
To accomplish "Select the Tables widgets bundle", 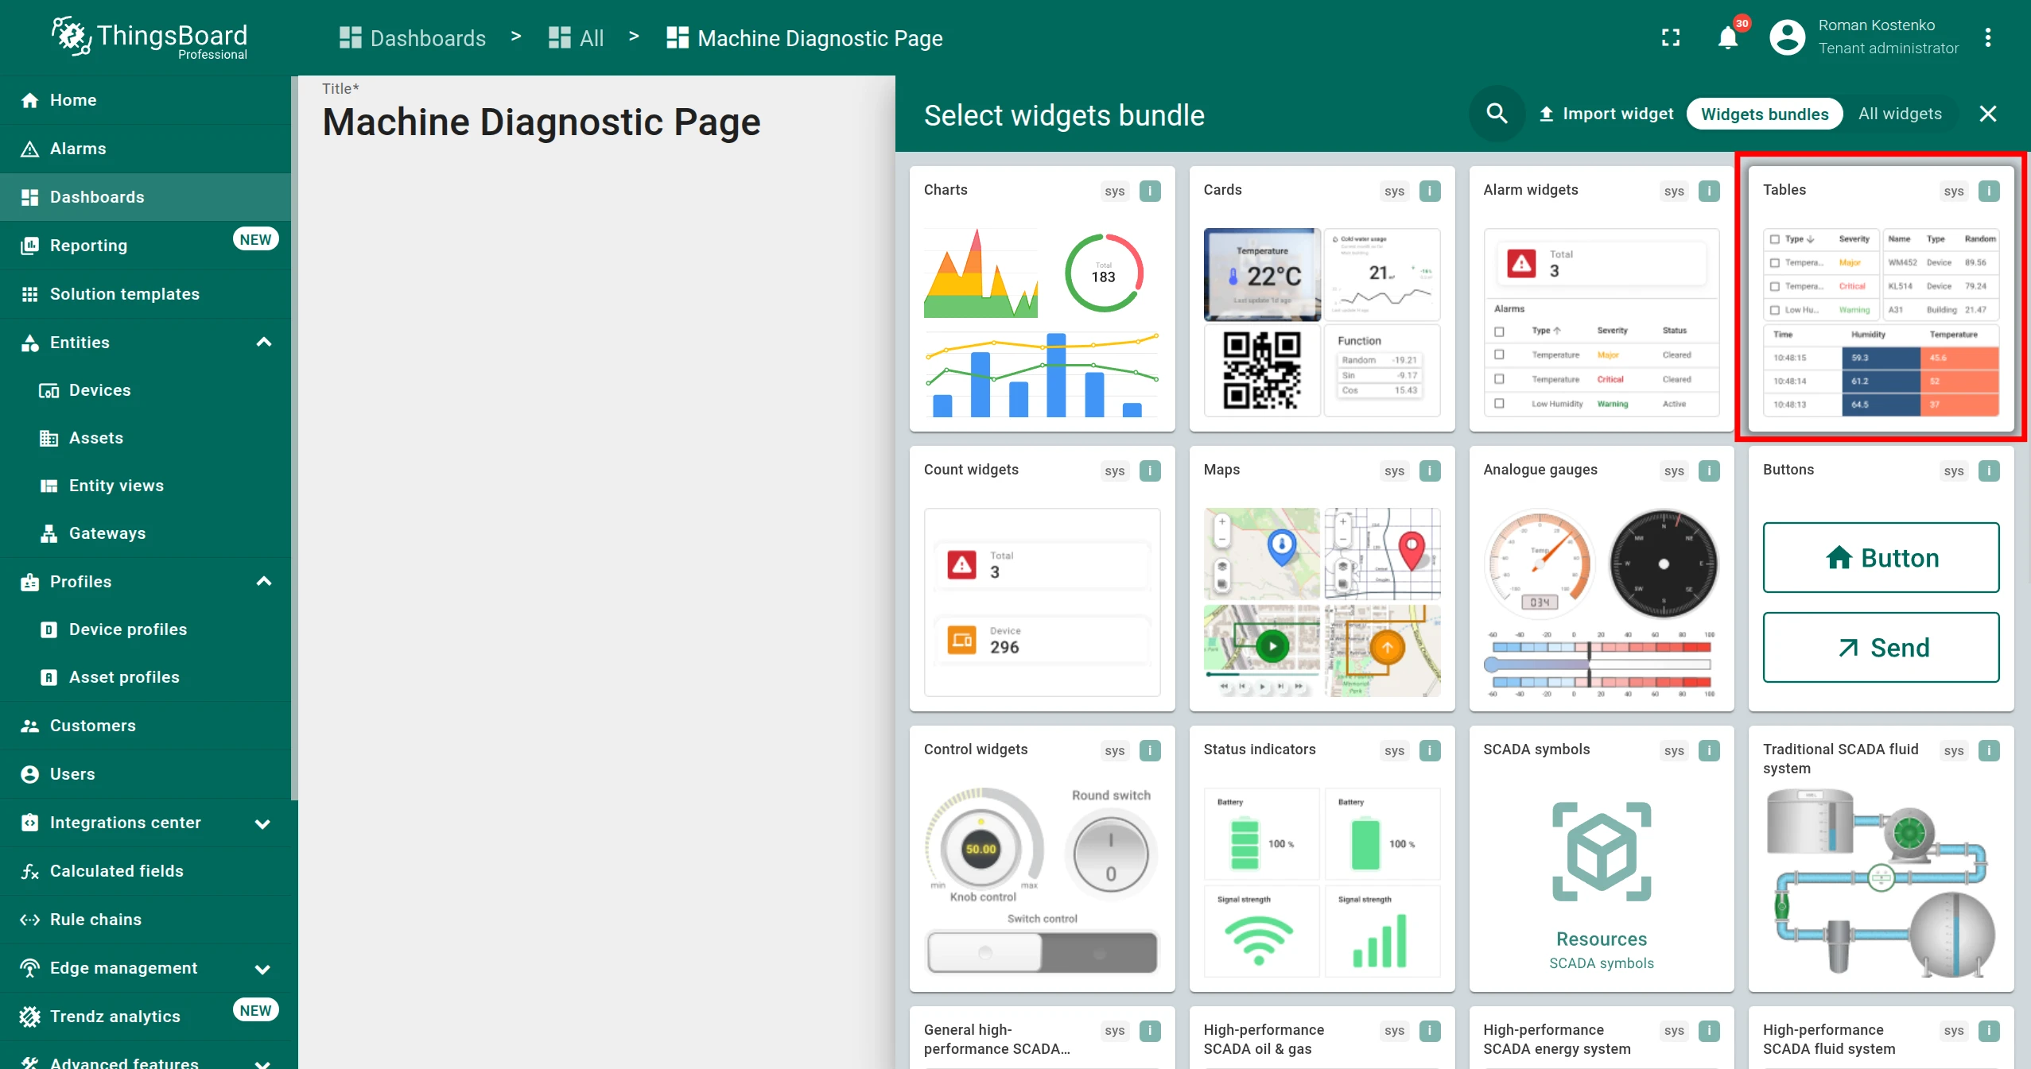I will click(1881, 299).
